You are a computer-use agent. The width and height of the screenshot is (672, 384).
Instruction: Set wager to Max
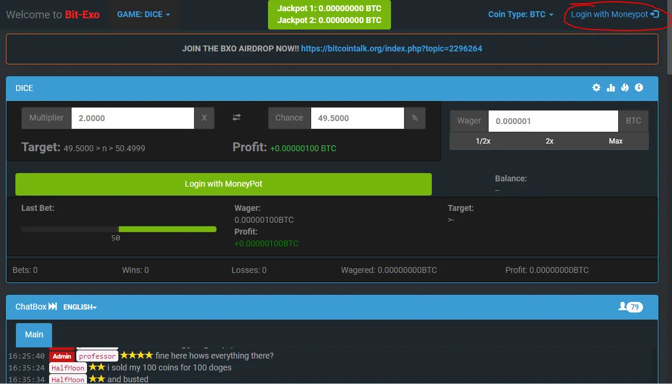[616, 141]
